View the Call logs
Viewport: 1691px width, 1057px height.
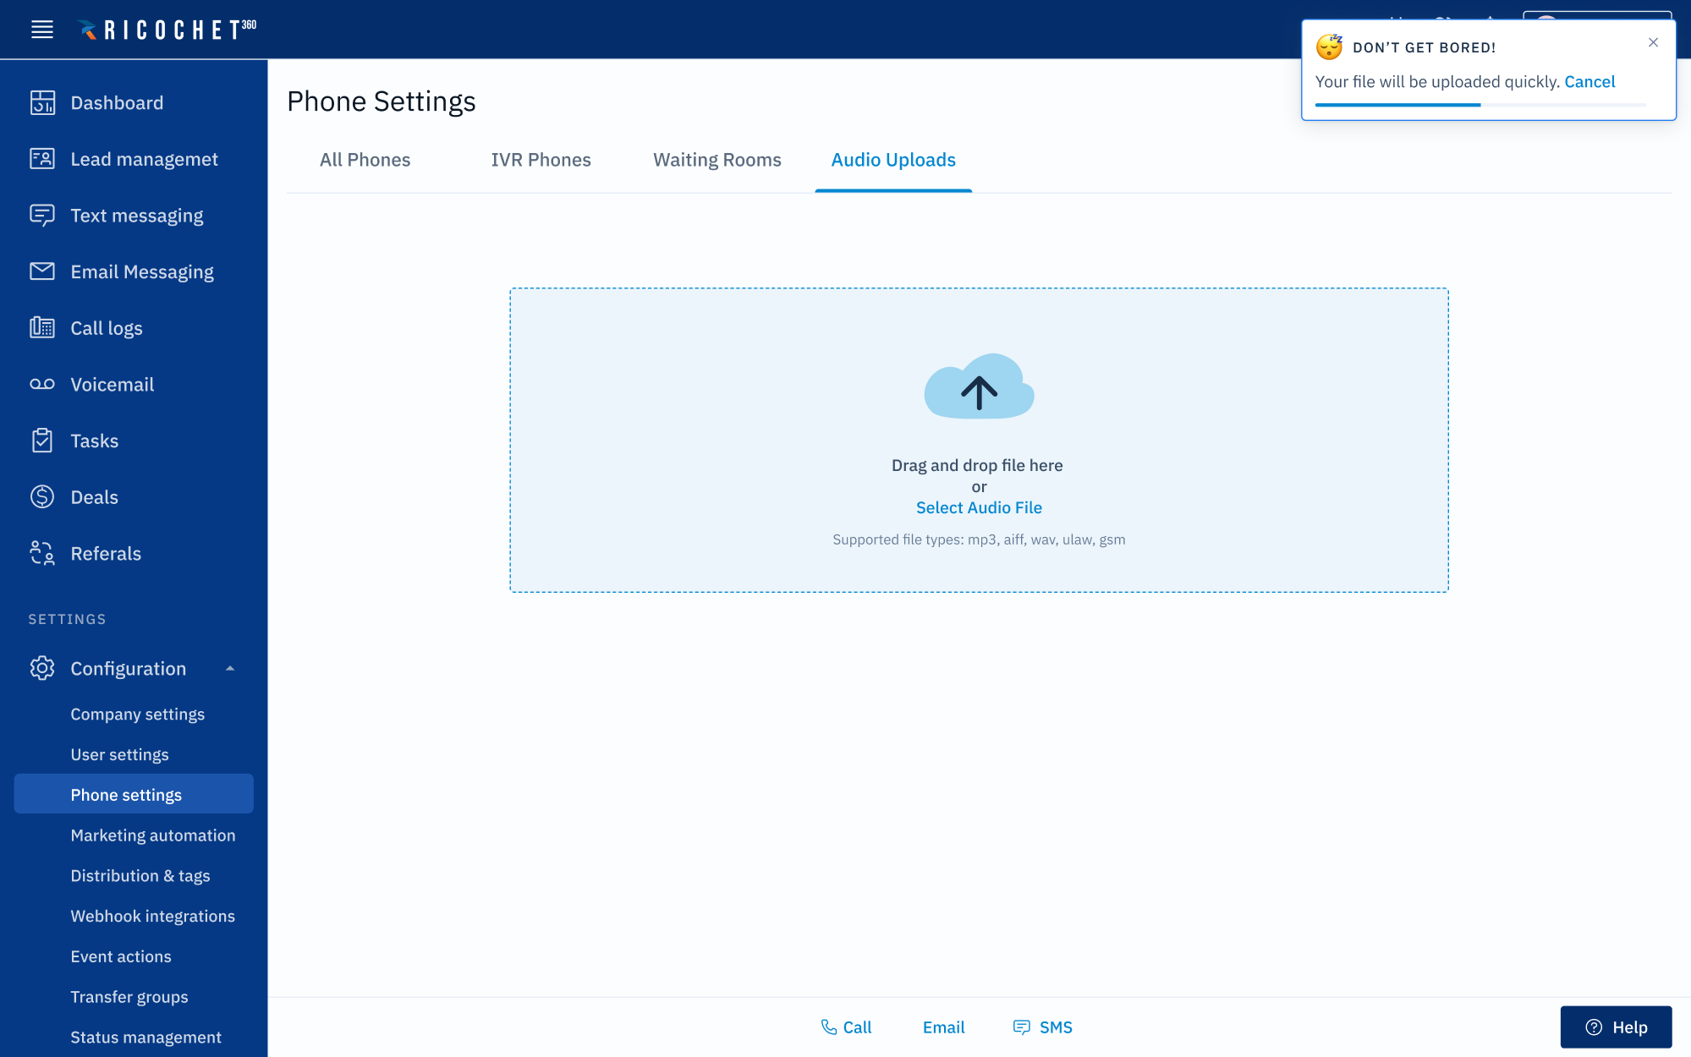tap(106, 328)
